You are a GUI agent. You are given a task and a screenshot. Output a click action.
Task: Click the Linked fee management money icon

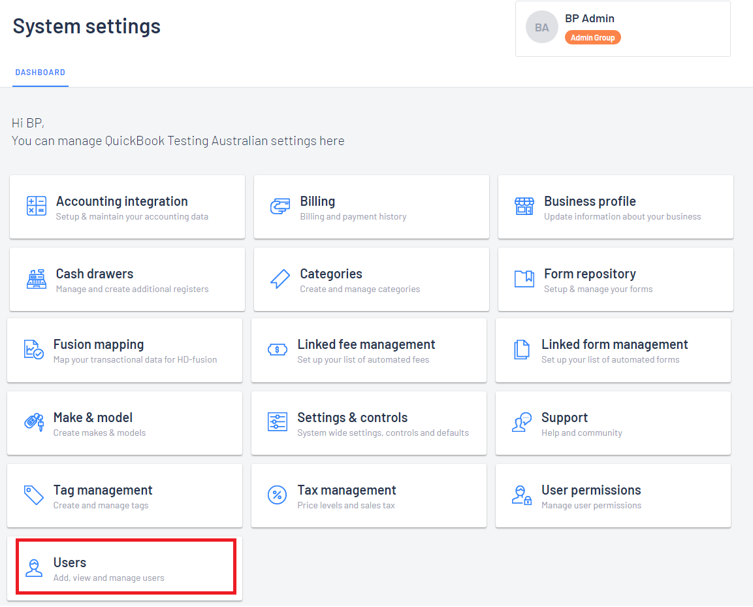pyautogui.click(x=278, y=350)
